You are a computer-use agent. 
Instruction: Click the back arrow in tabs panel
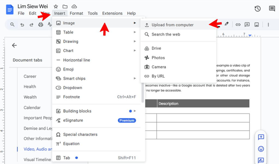14,45
